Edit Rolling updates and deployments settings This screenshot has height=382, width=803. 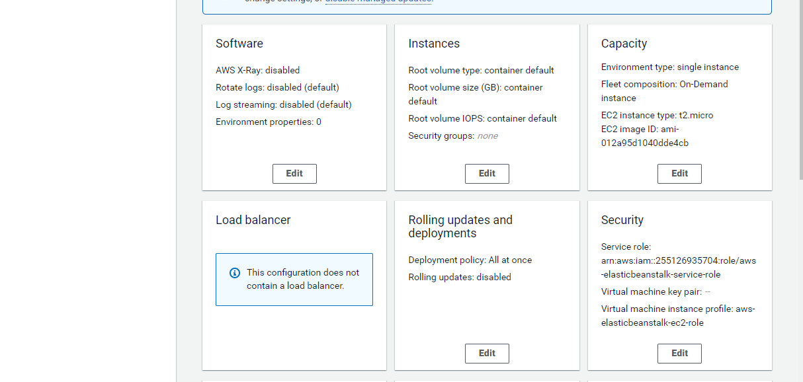(487, 354)
